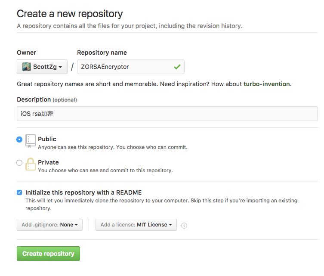The width and height of the screenshot is (324, 276).
Task: Click the Initialize this repository README label text
Action: pos(83,192)
